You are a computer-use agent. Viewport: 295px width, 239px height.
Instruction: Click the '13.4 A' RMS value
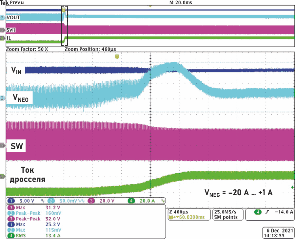click(53, 235)
